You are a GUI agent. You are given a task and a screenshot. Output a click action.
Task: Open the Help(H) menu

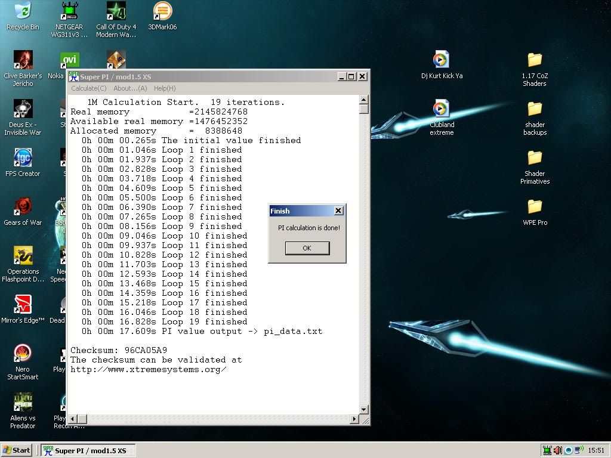tap(165, 88)
